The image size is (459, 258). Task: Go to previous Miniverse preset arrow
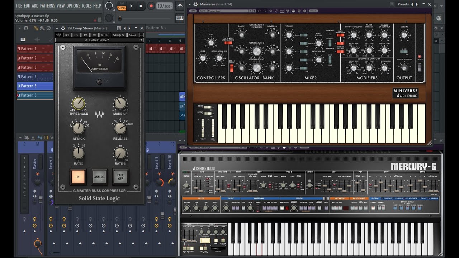pyautogui.click(x=412, y=4)
